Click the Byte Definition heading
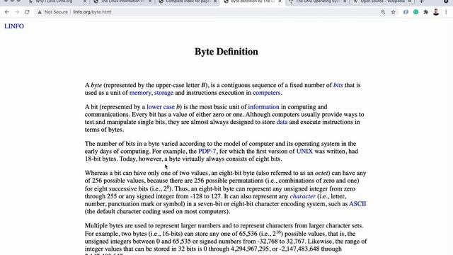The height and width of the screenshot is (255, 453). 226,52
